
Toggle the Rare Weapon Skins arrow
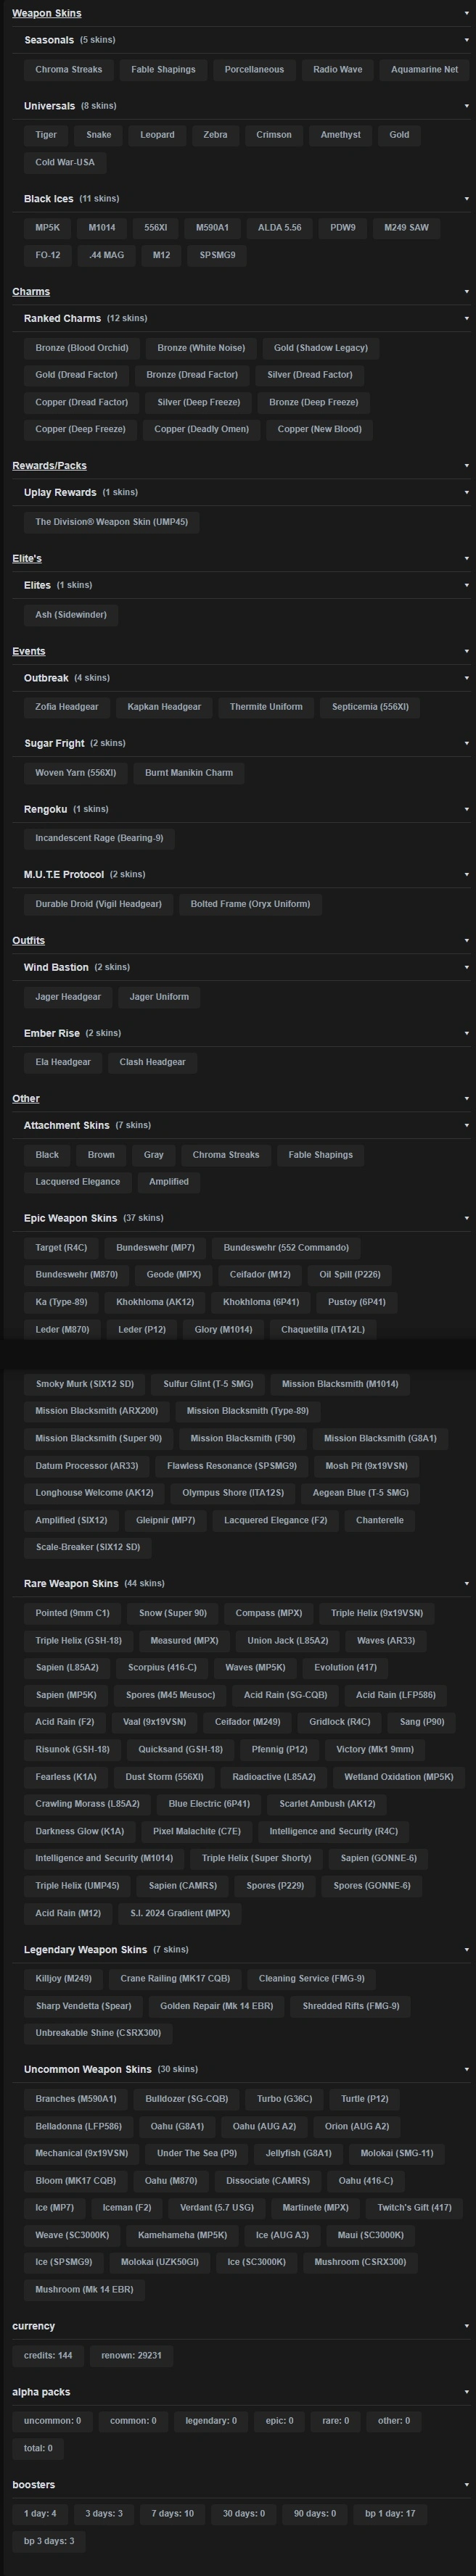[x=466, y=1584]
